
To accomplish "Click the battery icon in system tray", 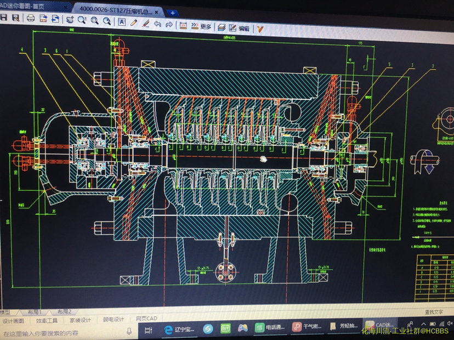I will click(x=433, y=324).
